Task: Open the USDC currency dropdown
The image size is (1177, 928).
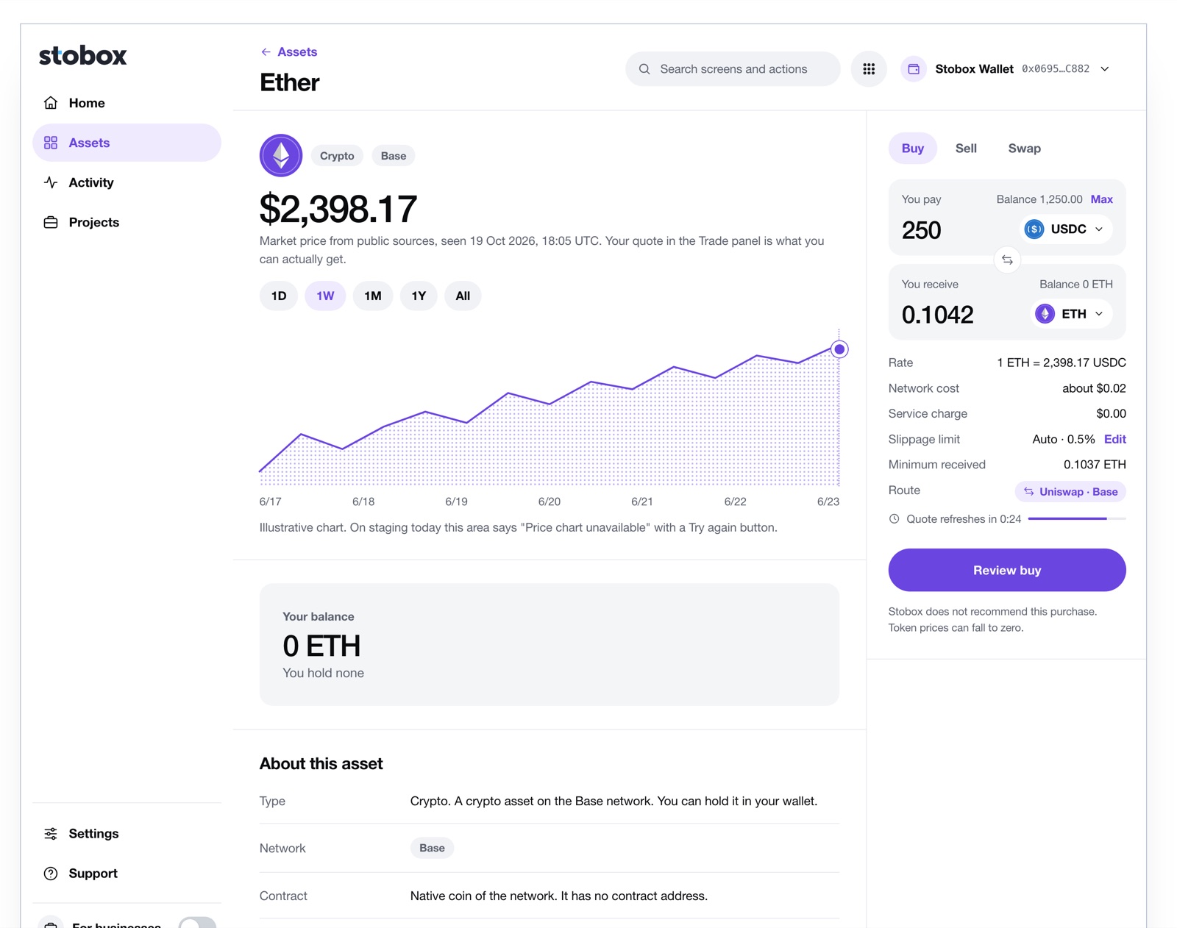Action: 1064,229
